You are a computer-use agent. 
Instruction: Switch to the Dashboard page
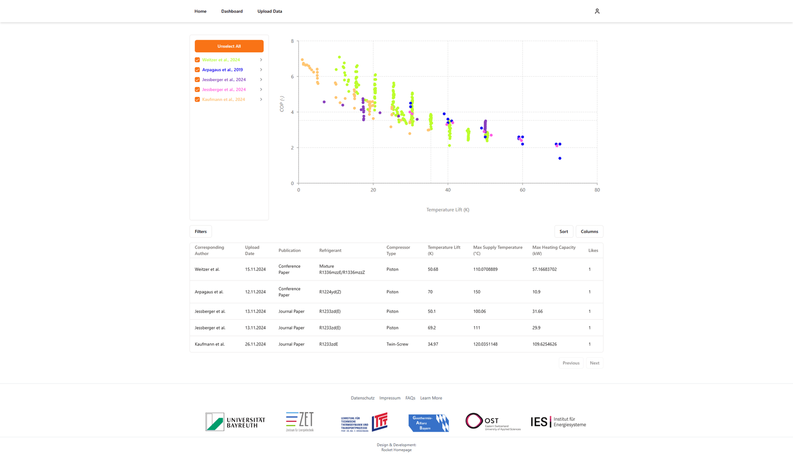click(232, 11)
